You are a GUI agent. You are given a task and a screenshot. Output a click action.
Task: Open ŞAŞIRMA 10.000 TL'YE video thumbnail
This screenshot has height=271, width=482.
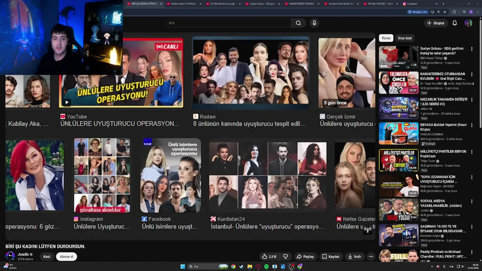398,235
